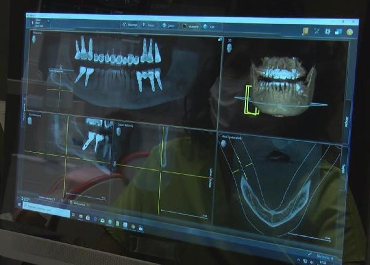This screenshot has width=370, height=265.
Task: Click head orientation icon in Axial view
Action: tap(223, 144)
